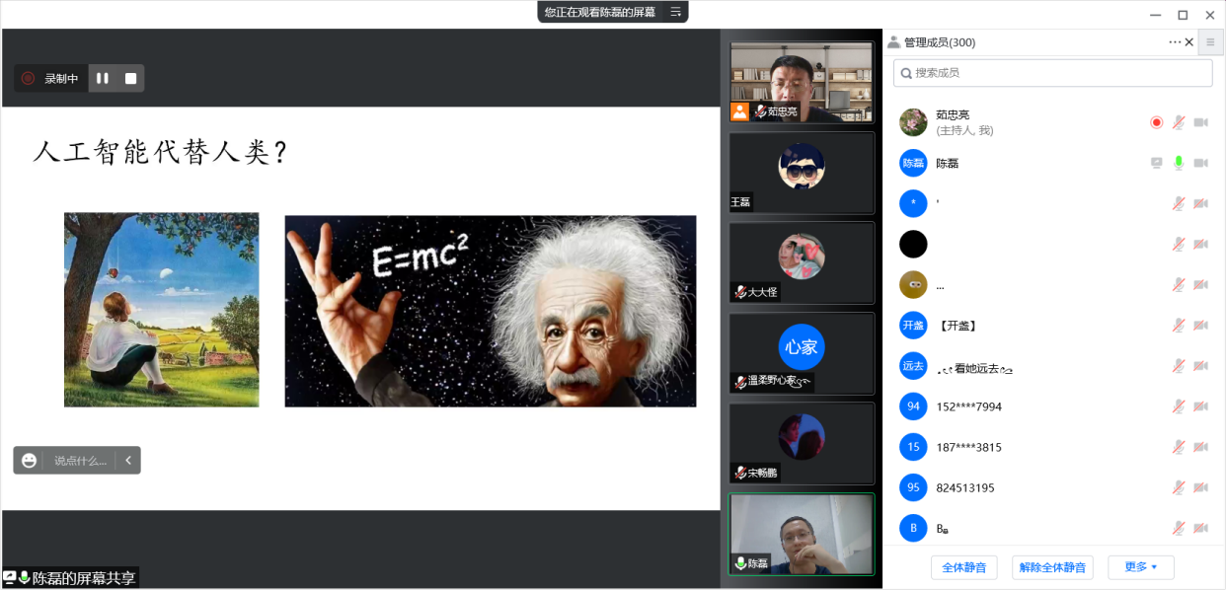Unmute microphone icon for 152****7994
The width and height of the screenshot is (1226, 590).
pyautogui.click(x=1178, y=406)
